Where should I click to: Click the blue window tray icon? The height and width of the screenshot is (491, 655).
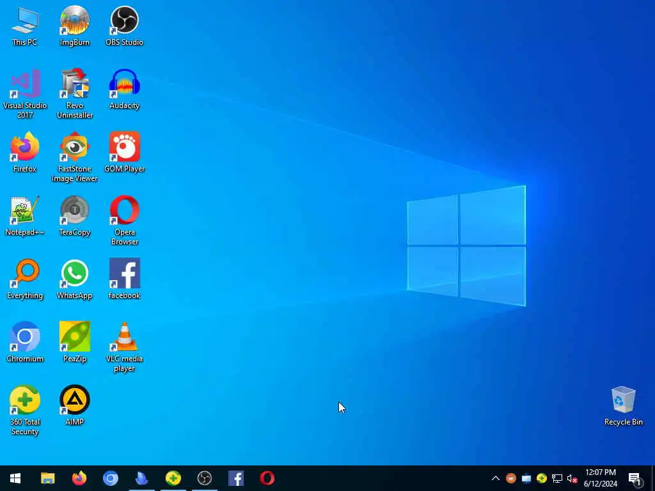[x=526, y=478]
